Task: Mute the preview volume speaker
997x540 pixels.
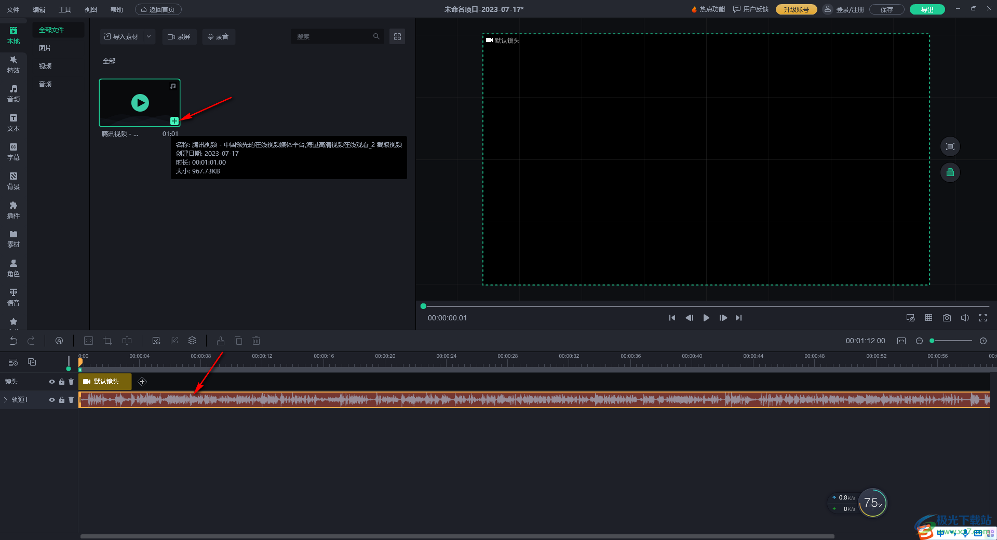Action: pos(965,318)
